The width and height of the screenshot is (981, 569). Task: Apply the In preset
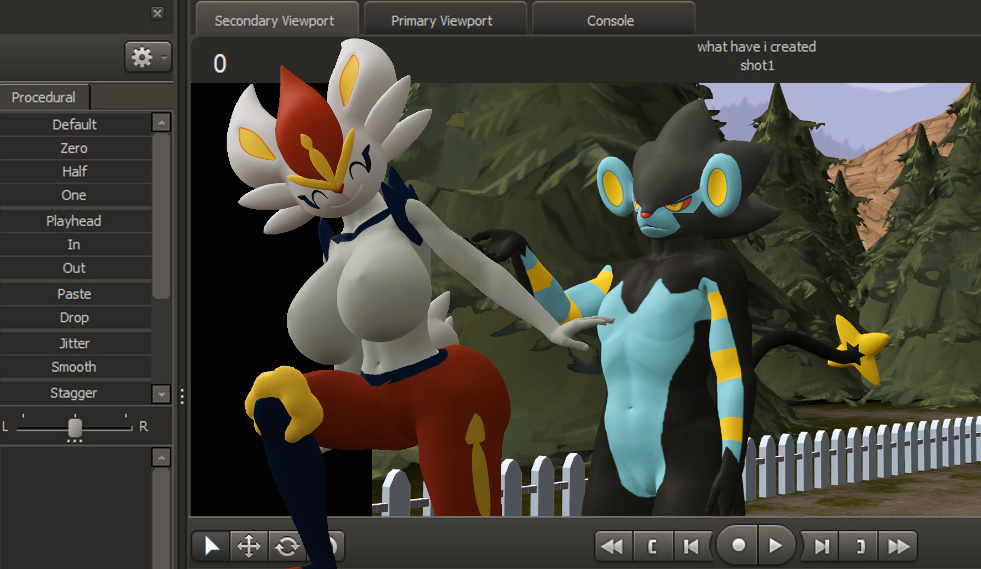[x=75, y=244]
